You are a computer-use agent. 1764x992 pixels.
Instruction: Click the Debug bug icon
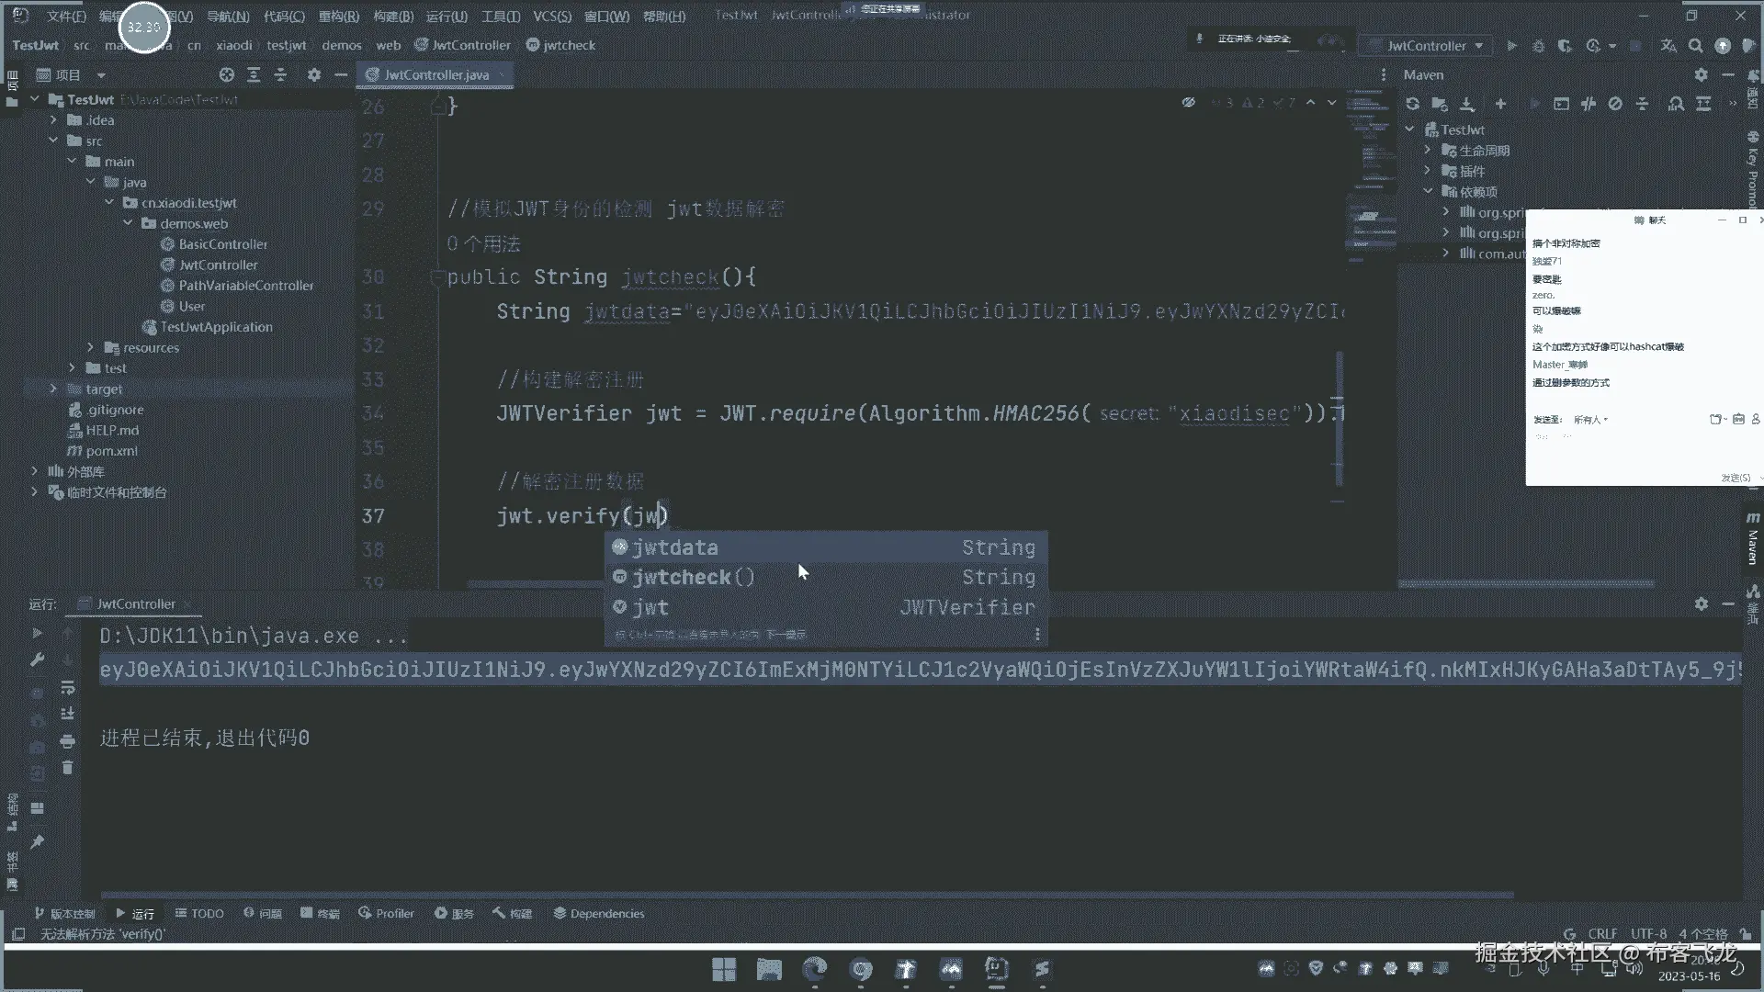(x=1538, y=46)
